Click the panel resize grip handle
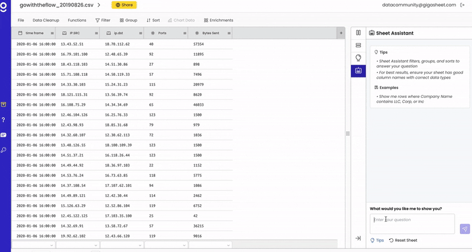The height and width of the screenshot is (252, 472). (348, 133)
